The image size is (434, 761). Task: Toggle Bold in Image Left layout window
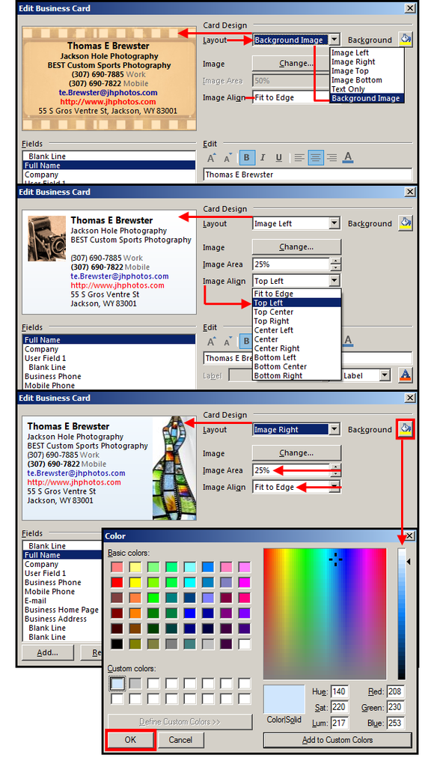tap(246, 342)
